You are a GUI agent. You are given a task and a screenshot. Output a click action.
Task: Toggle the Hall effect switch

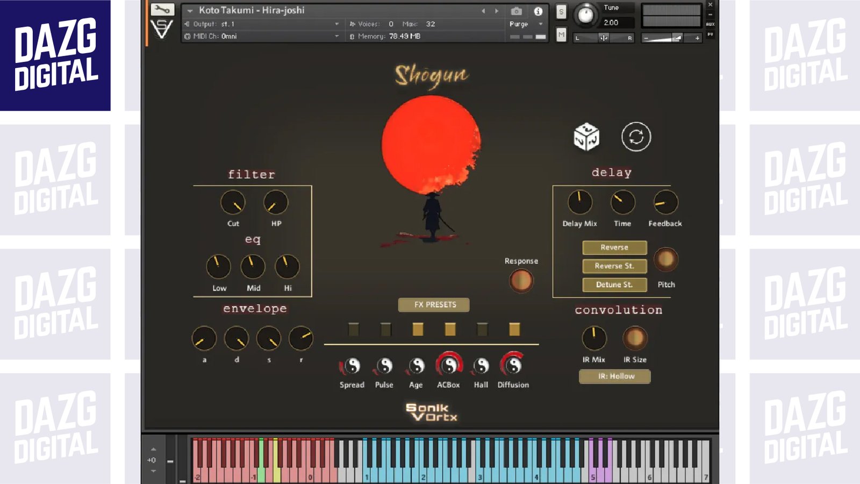pos(482,329)
